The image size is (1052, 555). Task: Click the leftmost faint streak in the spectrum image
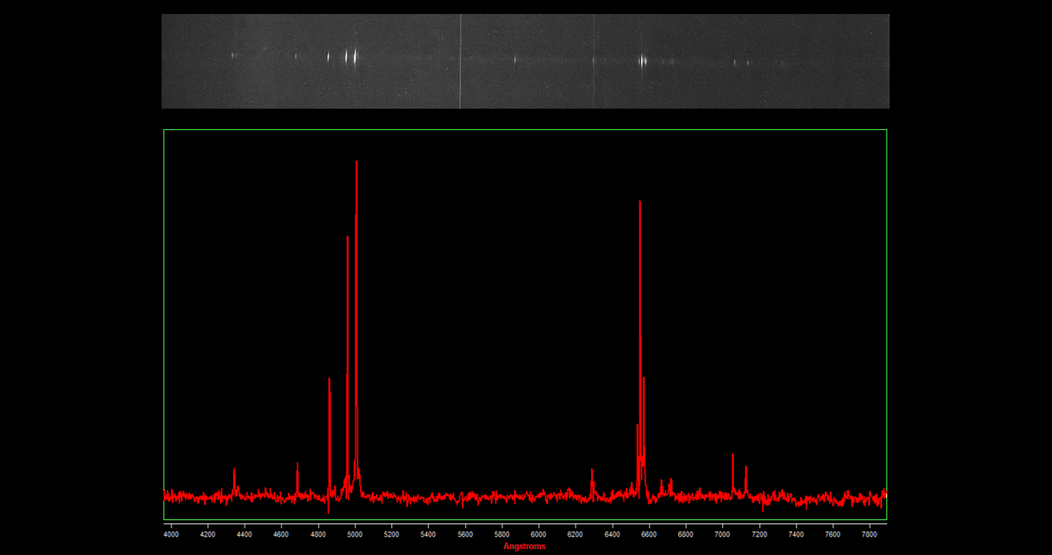tap(234, 55)
